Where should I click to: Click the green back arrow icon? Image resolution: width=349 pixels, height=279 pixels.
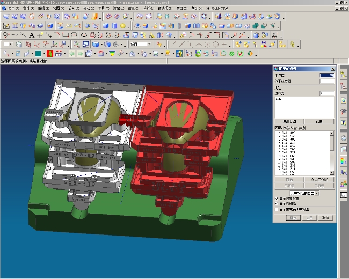[71, 54]
